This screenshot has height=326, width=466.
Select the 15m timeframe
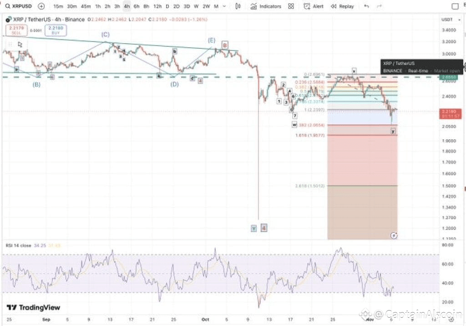tap(58, 6)
